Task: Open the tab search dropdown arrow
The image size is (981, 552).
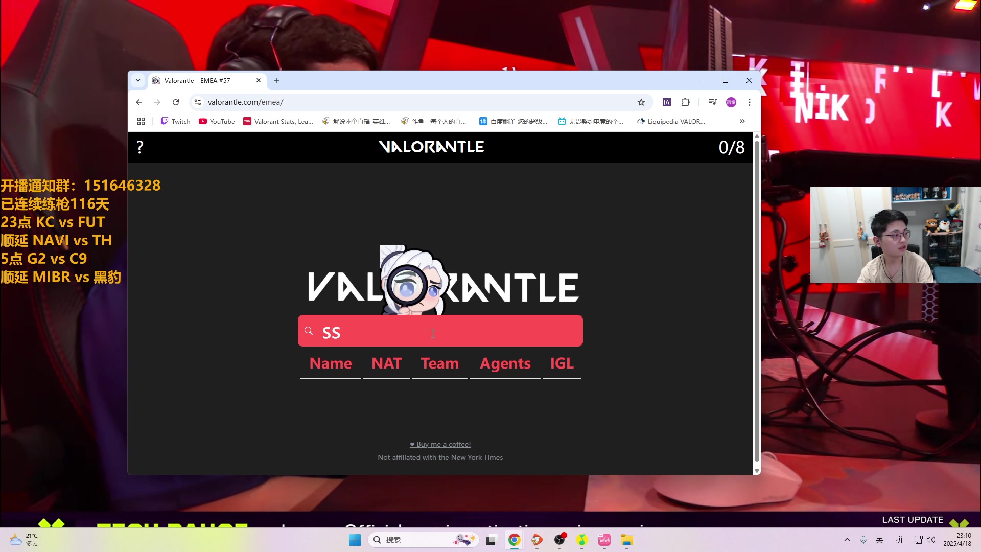Action: 138,80
